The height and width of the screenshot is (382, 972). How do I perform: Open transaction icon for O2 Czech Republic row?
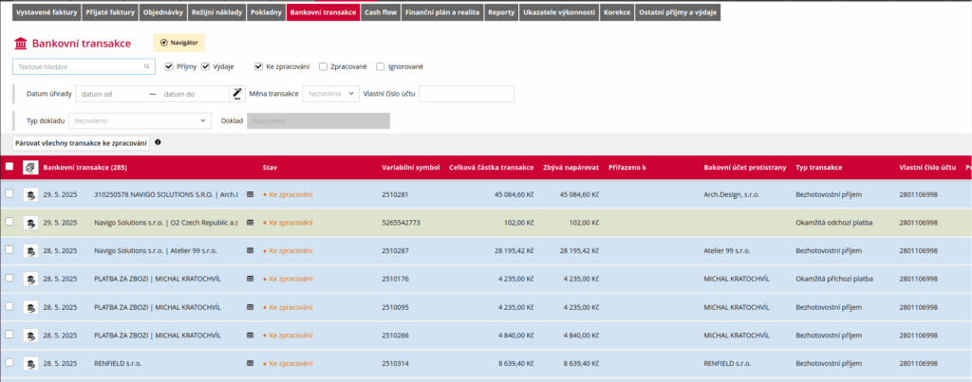(x=28, y=222)
